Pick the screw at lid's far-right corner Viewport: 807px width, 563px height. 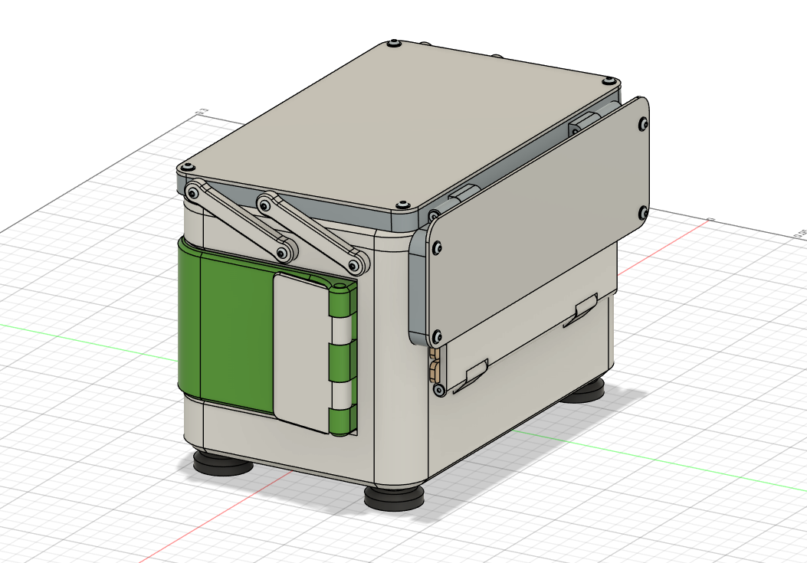pos(609,80)
